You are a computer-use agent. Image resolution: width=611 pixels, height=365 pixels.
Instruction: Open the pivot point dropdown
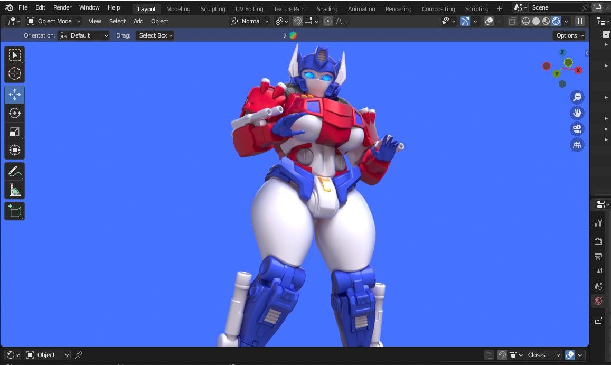[281, 21]
